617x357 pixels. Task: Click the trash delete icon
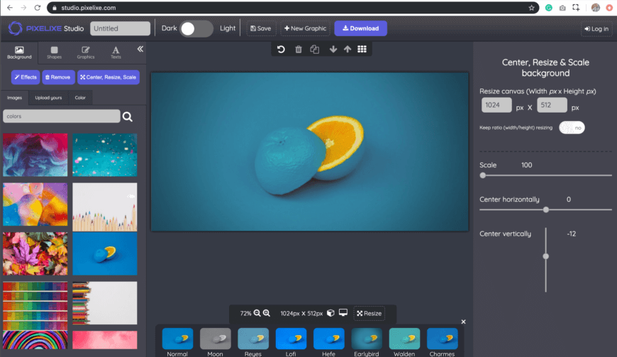click(x=298, y=49)
